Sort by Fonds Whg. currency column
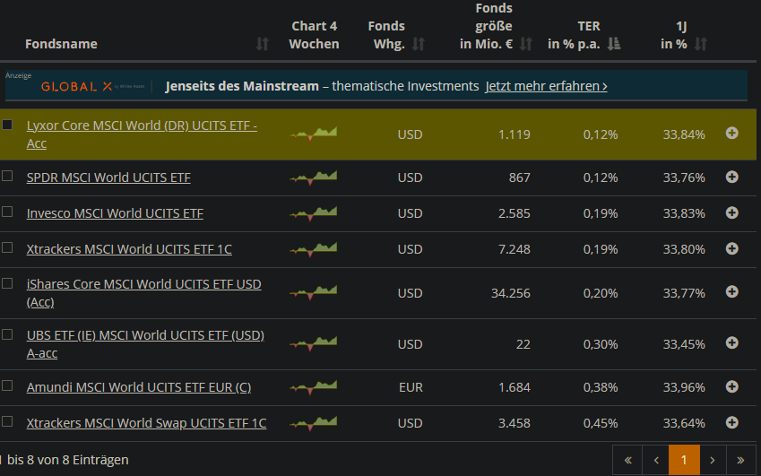Screen dimensions: 761x476 419,44
